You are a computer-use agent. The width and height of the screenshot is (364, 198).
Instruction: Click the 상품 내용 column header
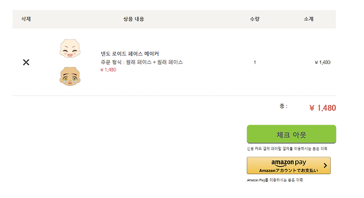click(x=133, y=19)
